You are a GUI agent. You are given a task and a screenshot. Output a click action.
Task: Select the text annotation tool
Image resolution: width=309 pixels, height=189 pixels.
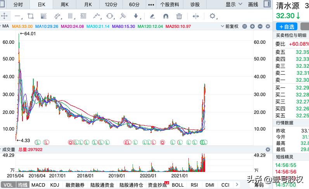[83, 16]
